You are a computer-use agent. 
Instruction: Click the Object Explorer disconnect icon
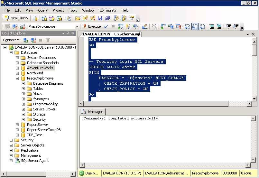click(x=33, y=40)
